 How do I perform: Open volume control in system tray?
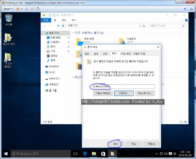click(x=166, y=154)
